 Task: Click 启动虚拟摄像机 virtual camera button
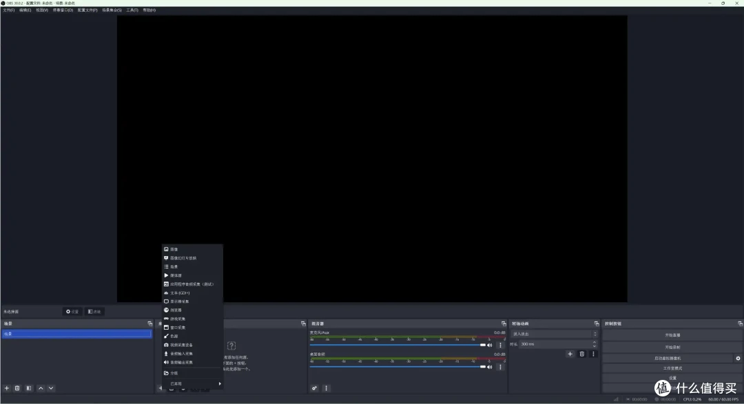tap(668, 359)
